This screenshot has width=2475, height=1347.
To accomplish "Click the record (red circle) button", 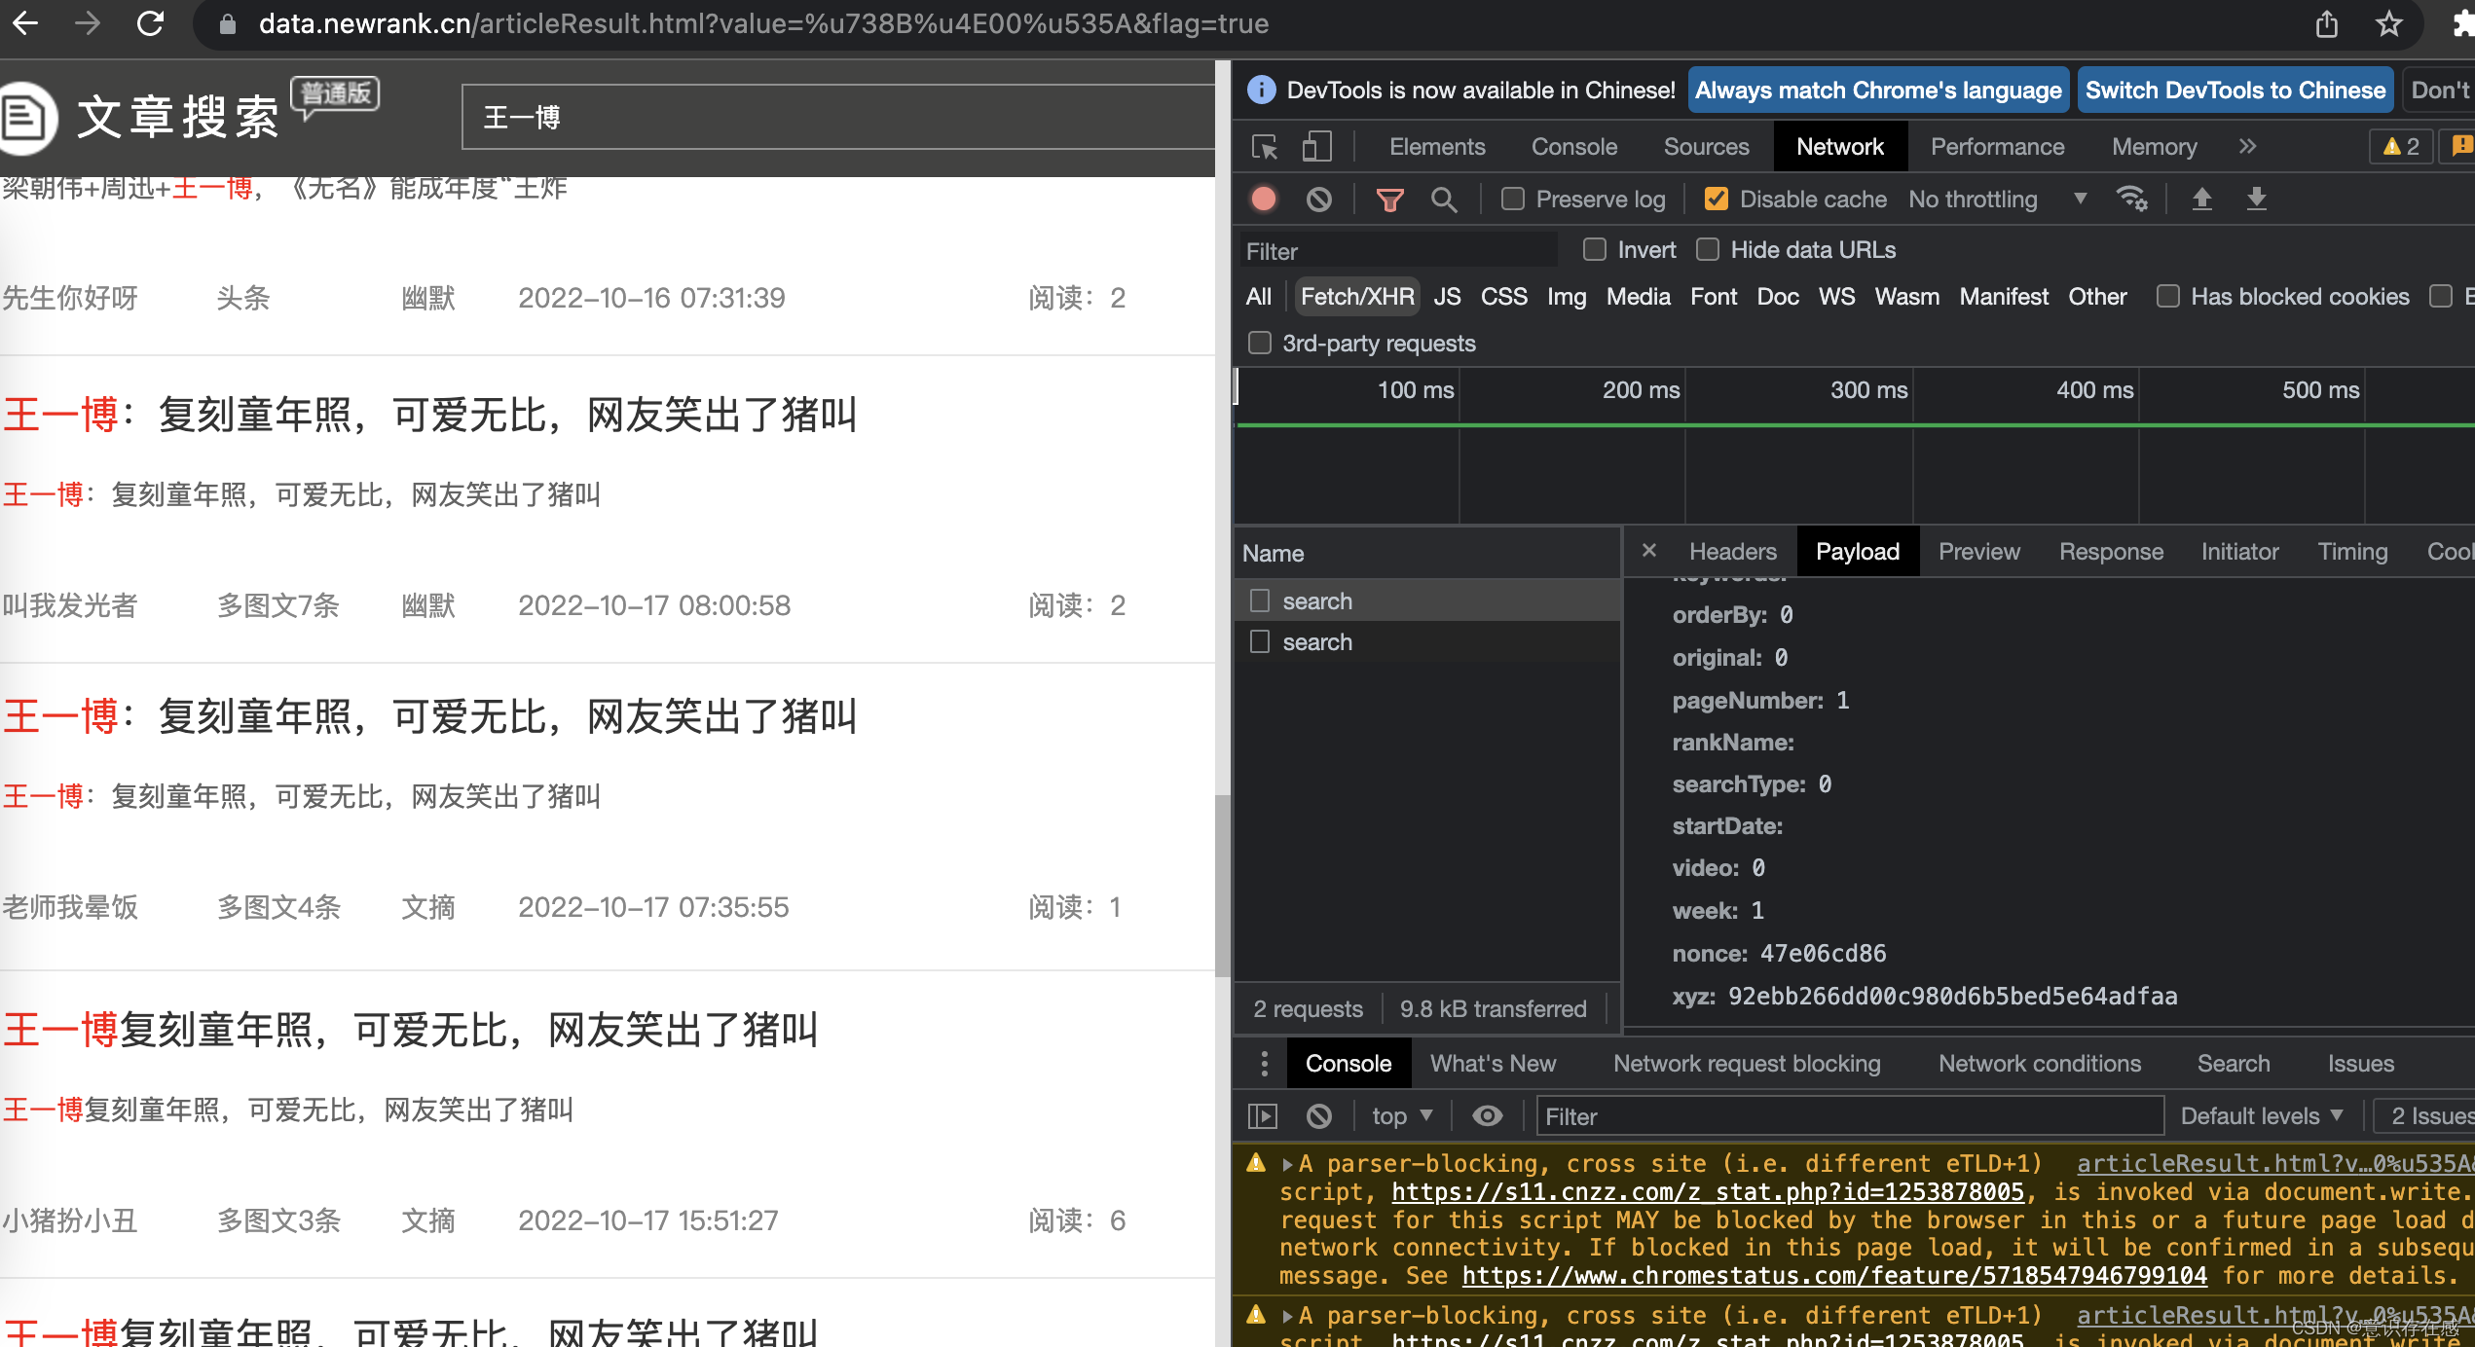I will (1263, 200).
